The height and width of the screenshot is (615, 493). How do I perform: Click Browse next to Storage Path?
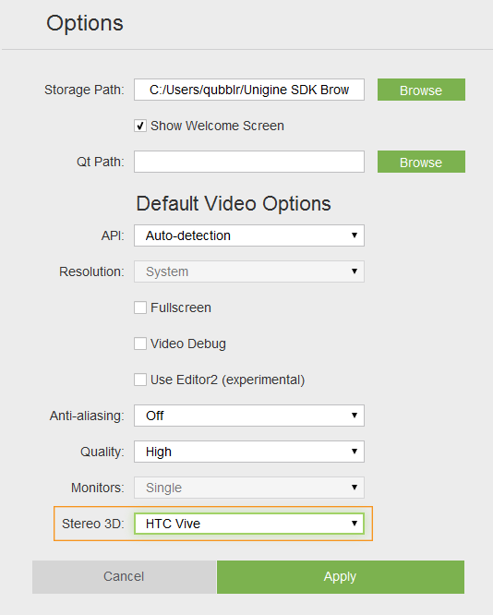pos(421,90)
